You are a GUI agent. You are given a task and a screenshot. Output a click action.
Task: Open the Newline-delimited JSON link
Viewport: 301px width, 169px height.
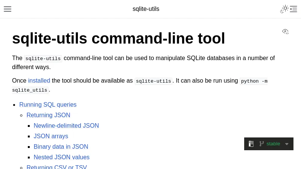(66, 126)
